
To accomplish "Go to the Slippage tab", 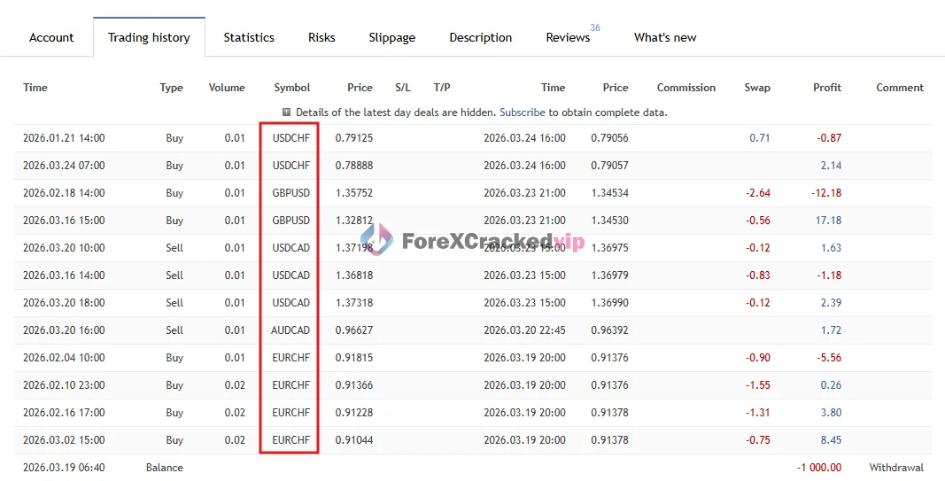I will pos(391,37).
